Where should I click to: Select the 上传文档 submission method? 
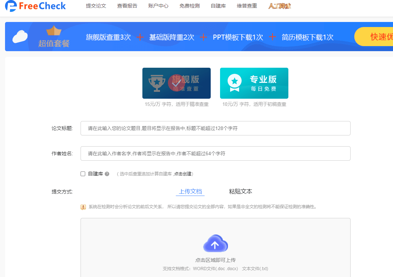click(190, 191)
